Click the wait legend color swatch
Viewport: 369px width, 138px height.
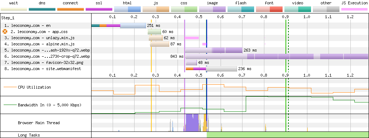tap(13, 9)
